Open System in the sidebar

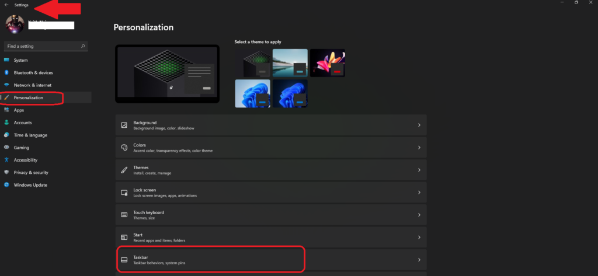pyautogui.click(x=46, y=60)
